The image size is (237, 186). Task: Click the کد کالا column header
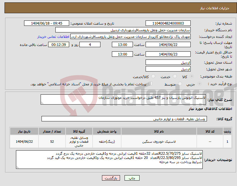[x=210, y=131]
